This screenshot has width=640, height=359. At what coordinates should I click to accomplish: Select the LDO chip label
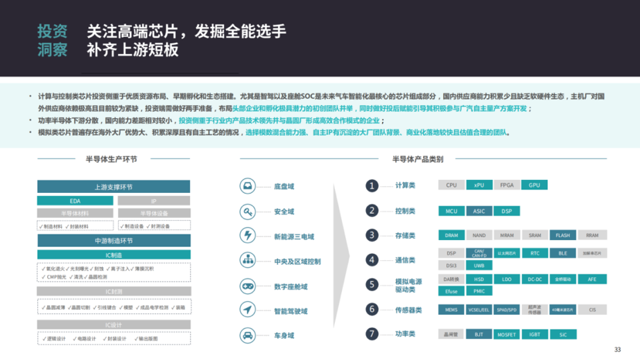click(x=507, y=279)
